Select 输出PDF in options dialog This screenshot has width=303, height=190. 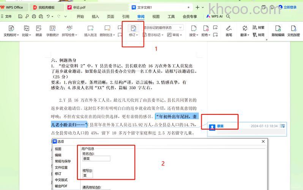coord(61,186)
